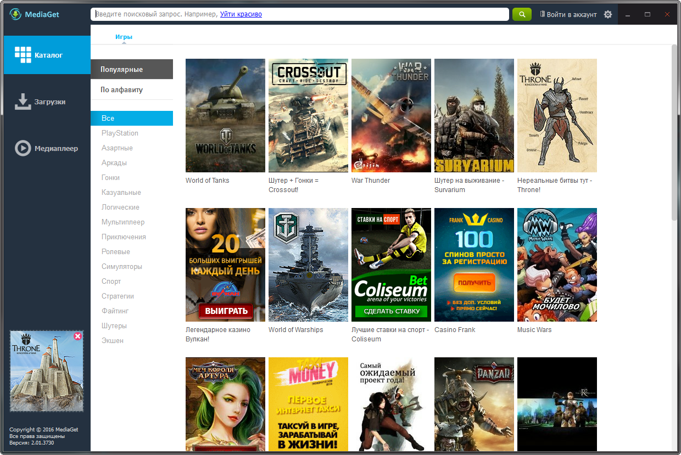Click the Casino Frank title
681x455 pixels.
point(455,330)
